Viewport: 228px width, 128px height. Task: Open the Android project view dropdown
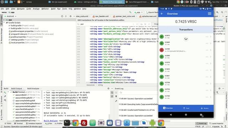10,16
